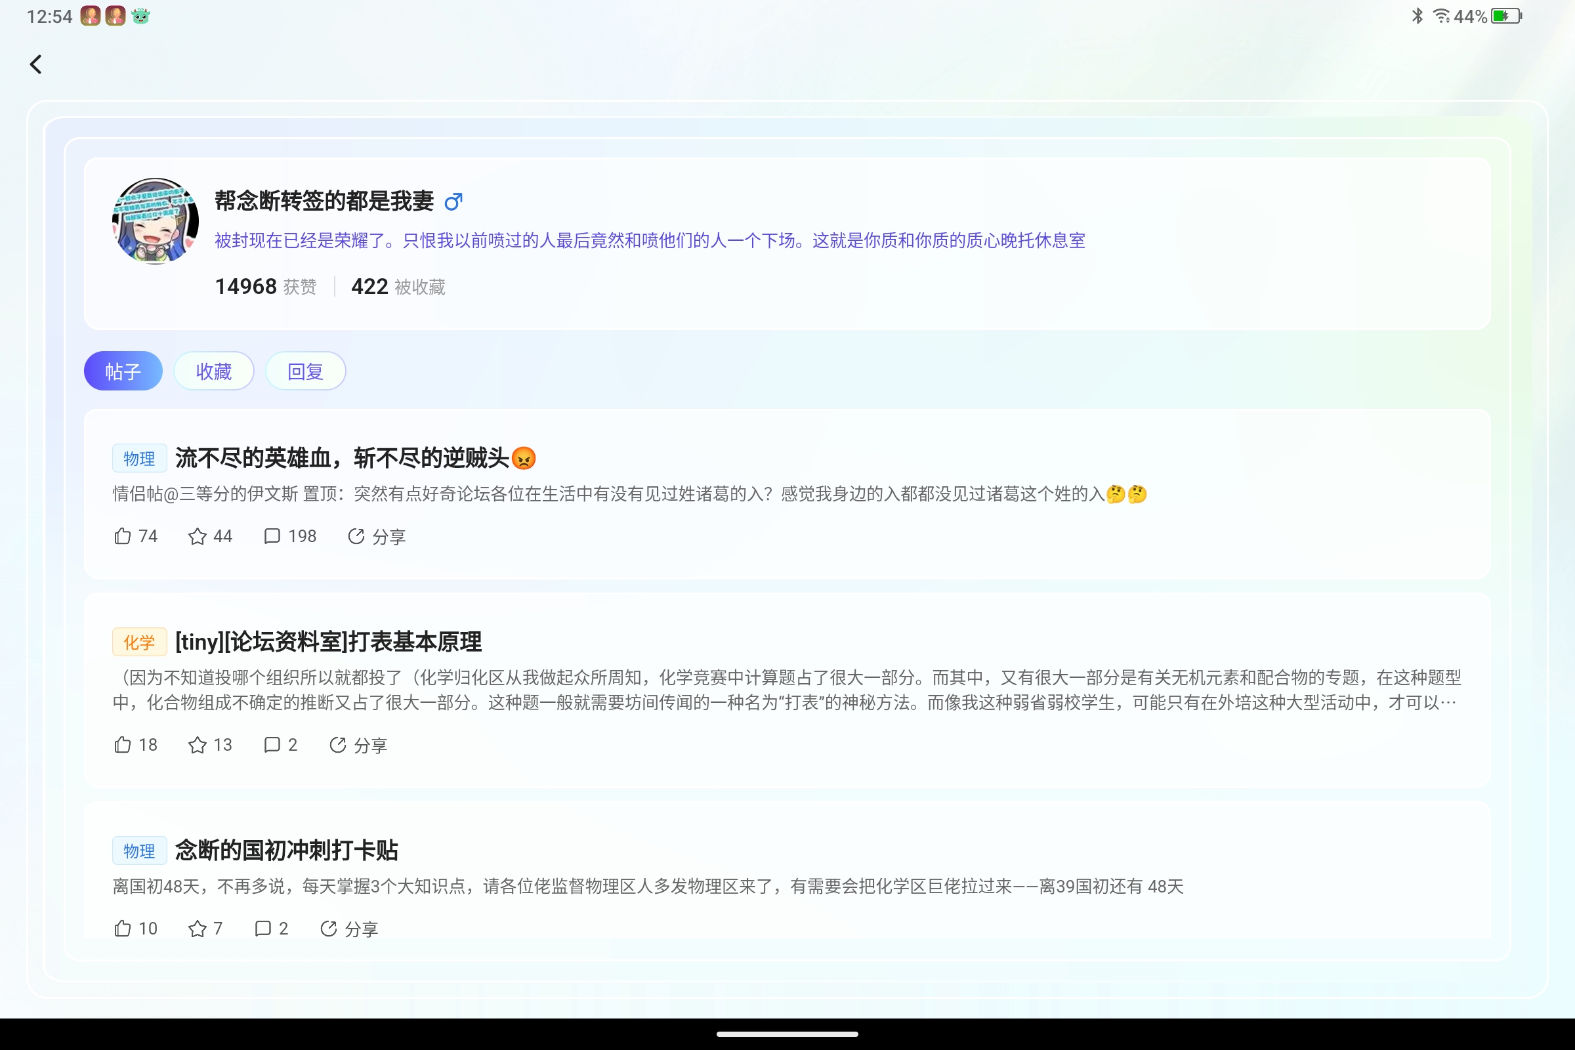This screenshot has height=1050, width=1575.
Task: Open post [tiny][论坛资料室]打表基本原理
Action: click(x=328, y=642)
